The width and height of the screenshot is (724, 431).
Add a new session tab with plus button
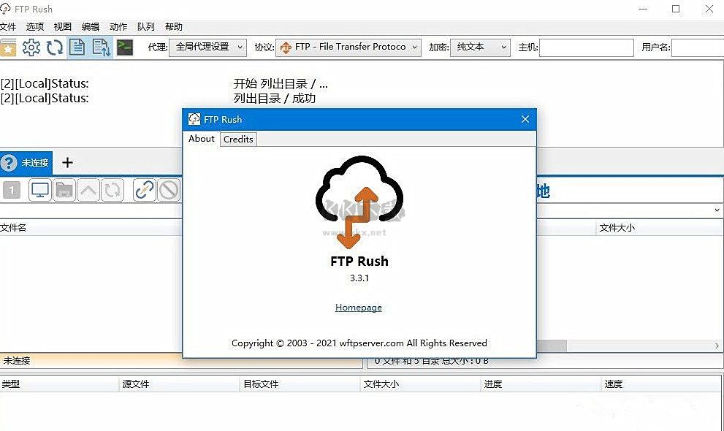coord(67,162)
